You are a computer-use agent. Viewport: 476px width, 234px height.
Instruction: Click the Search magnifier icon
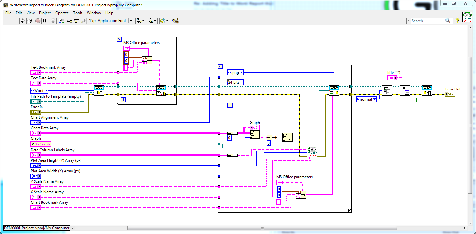coord(448,21)
